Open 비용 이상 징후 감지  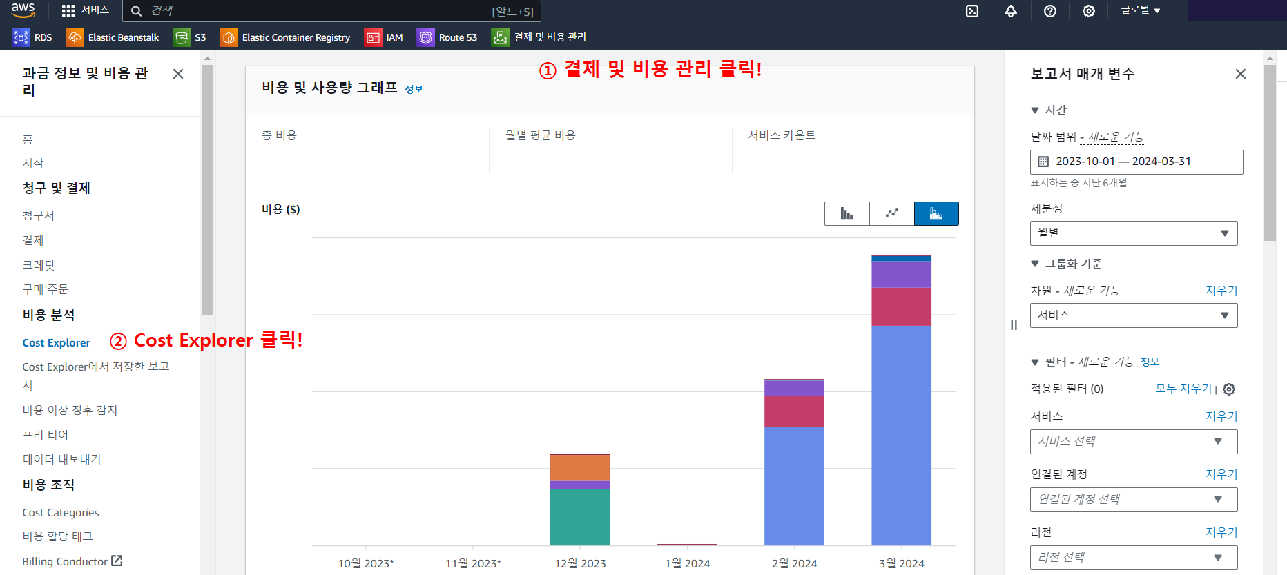coord(70,410)
